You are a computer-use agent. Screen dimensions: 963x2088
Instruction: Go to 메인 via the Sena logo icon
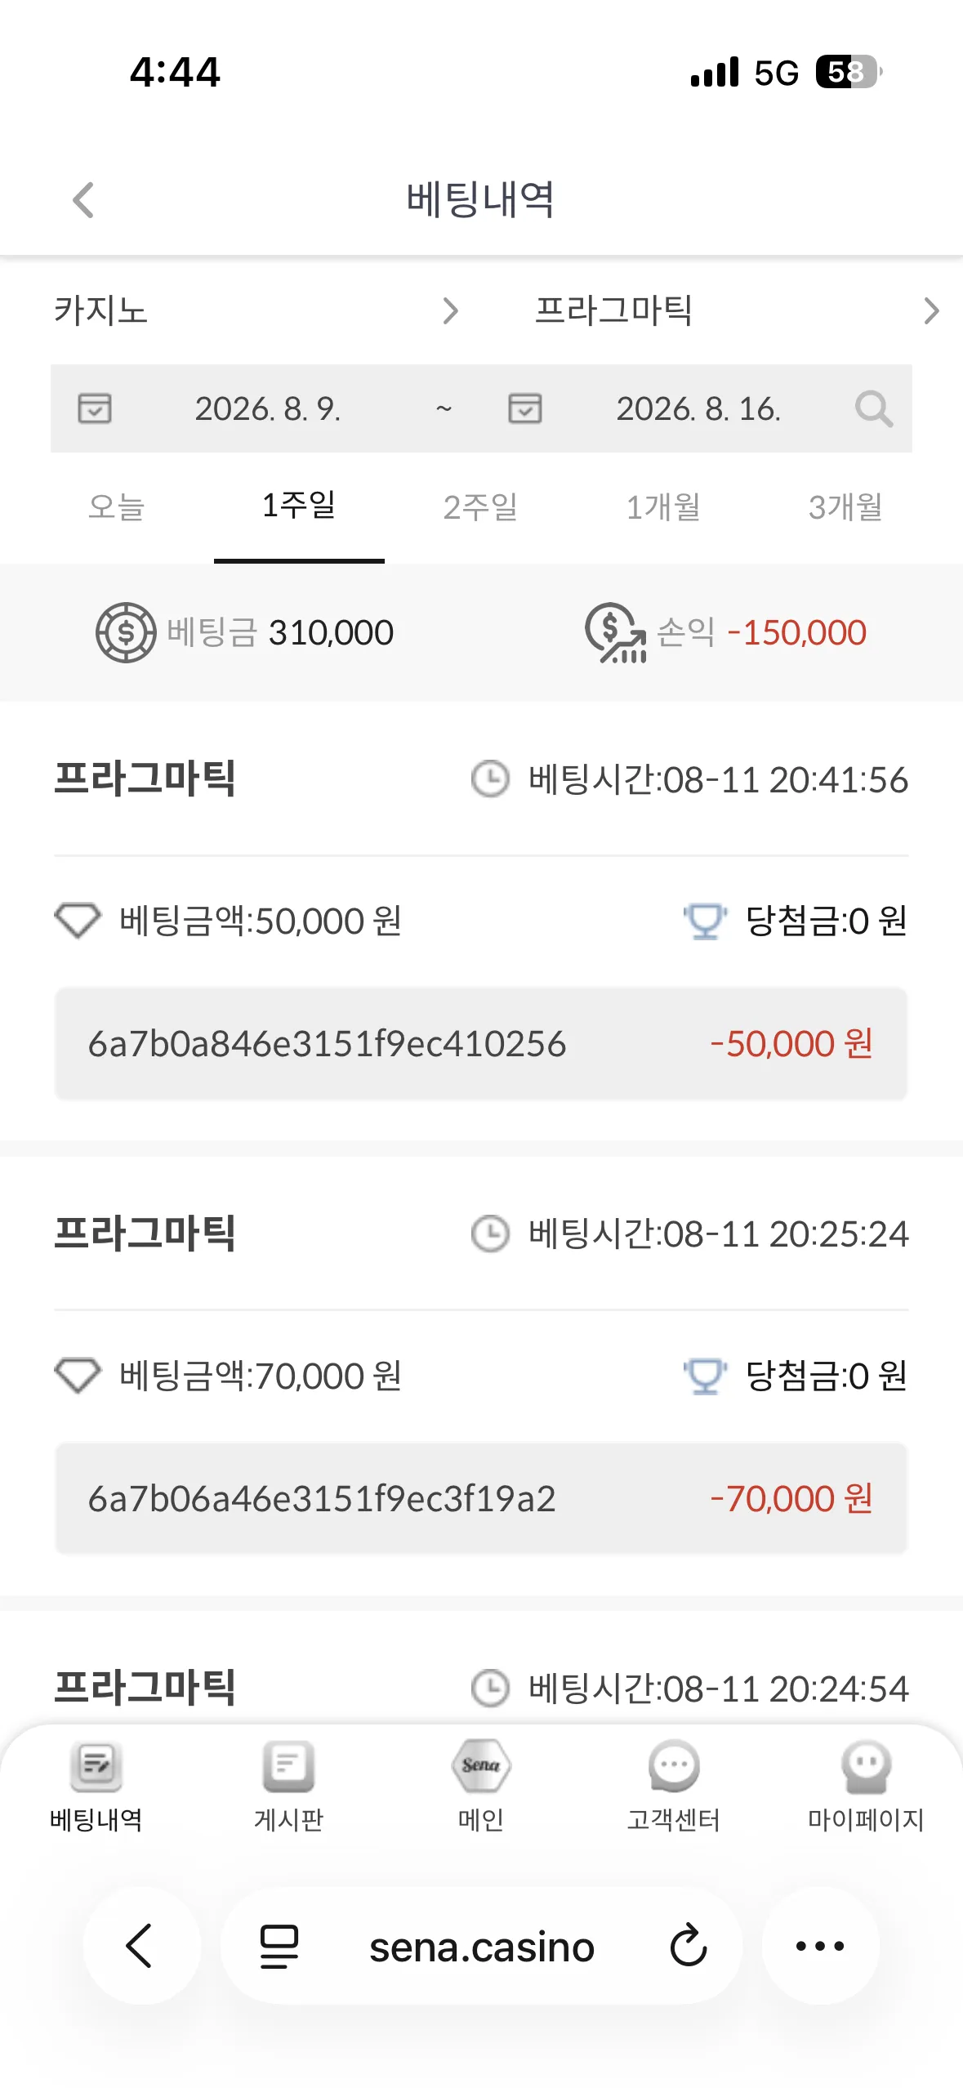481,1765
